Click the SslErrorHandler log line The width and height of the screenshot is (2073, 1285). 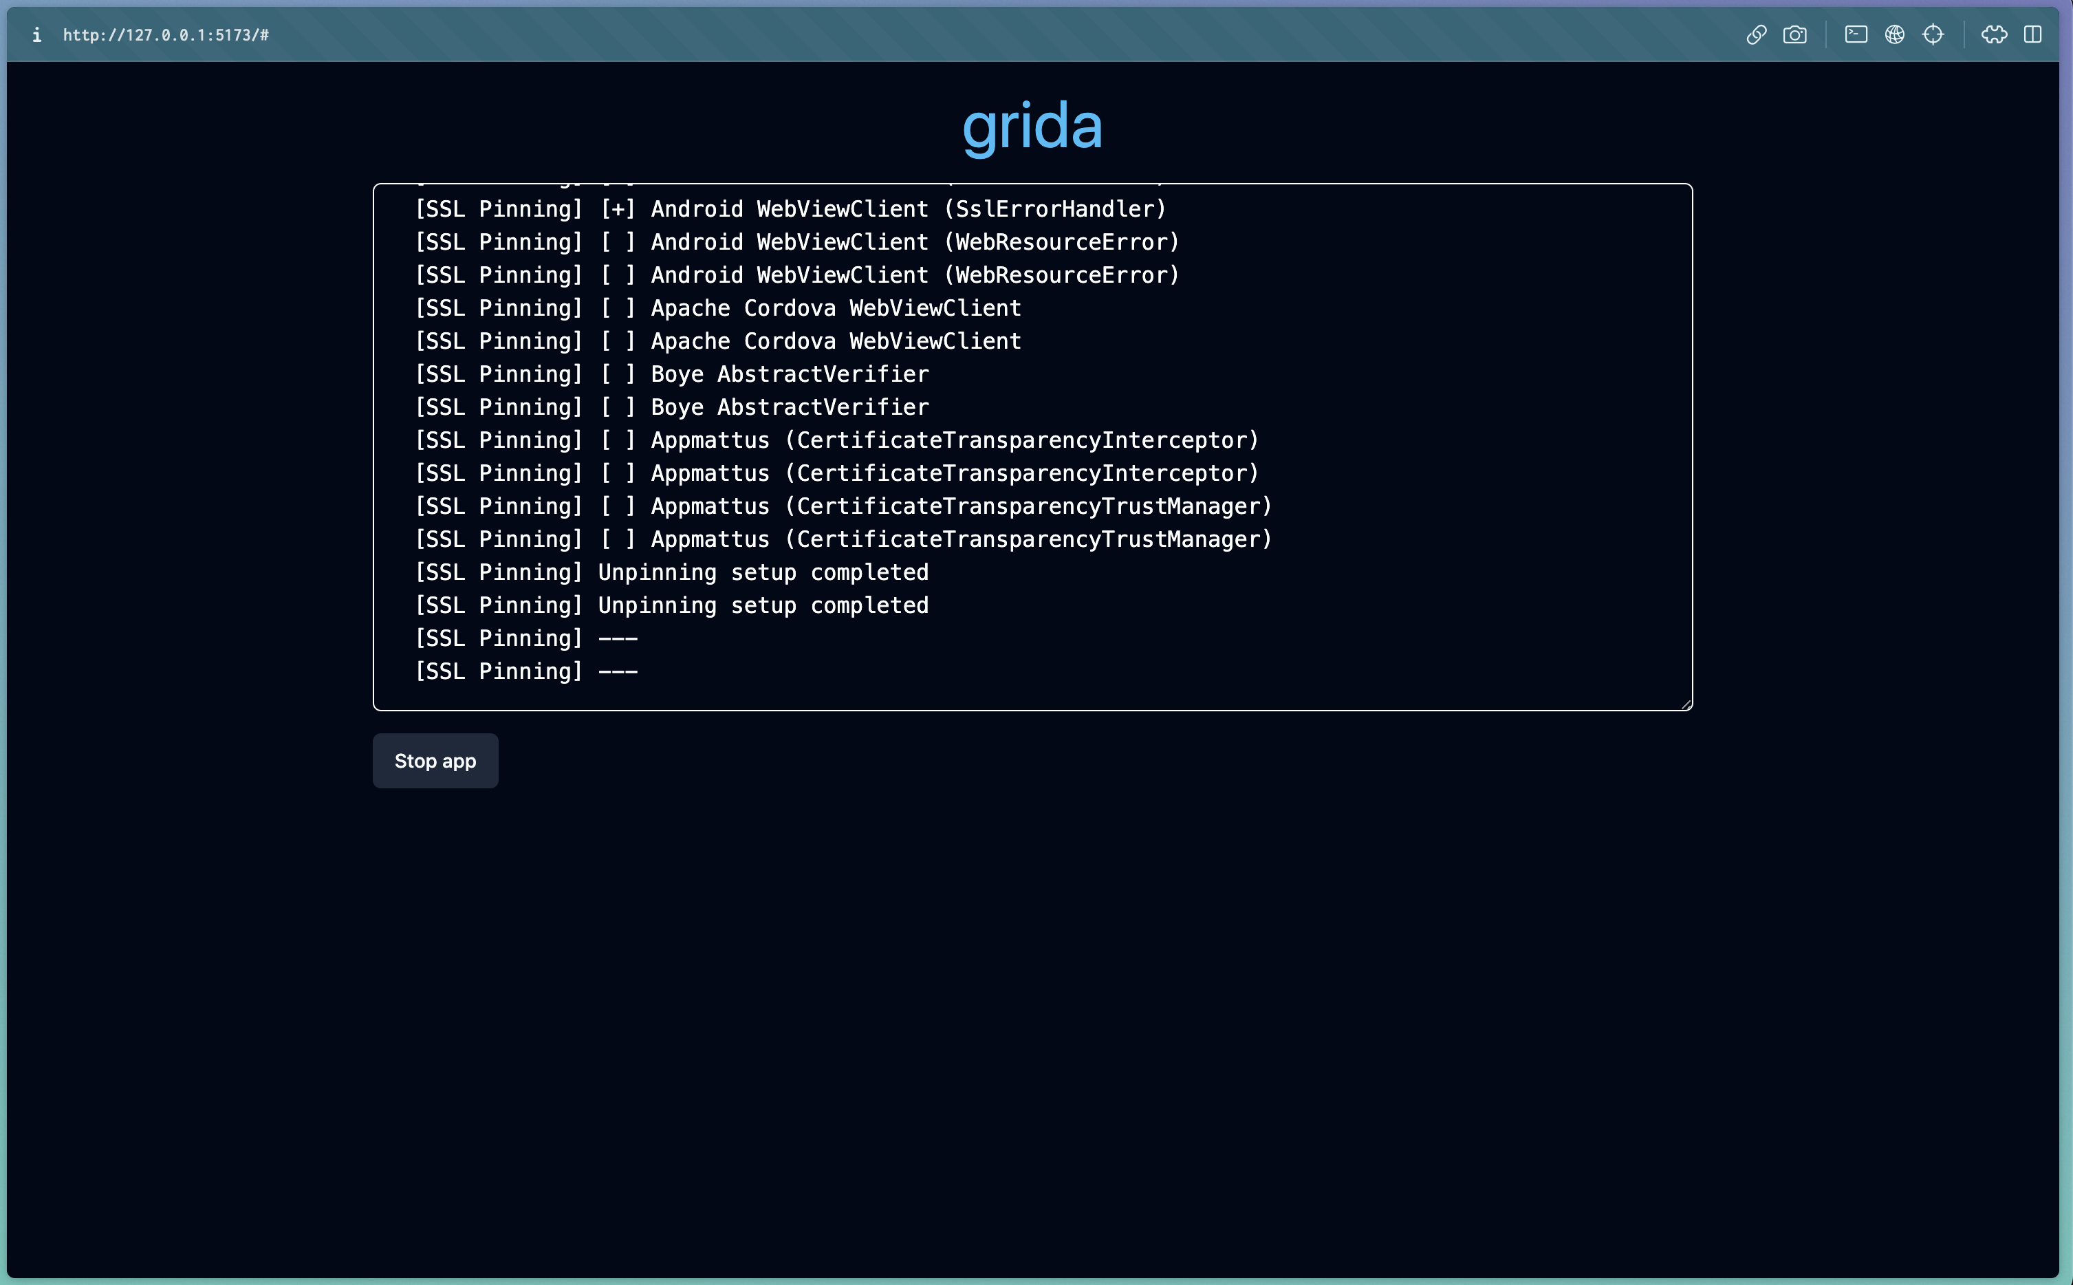tap(790, 209)
